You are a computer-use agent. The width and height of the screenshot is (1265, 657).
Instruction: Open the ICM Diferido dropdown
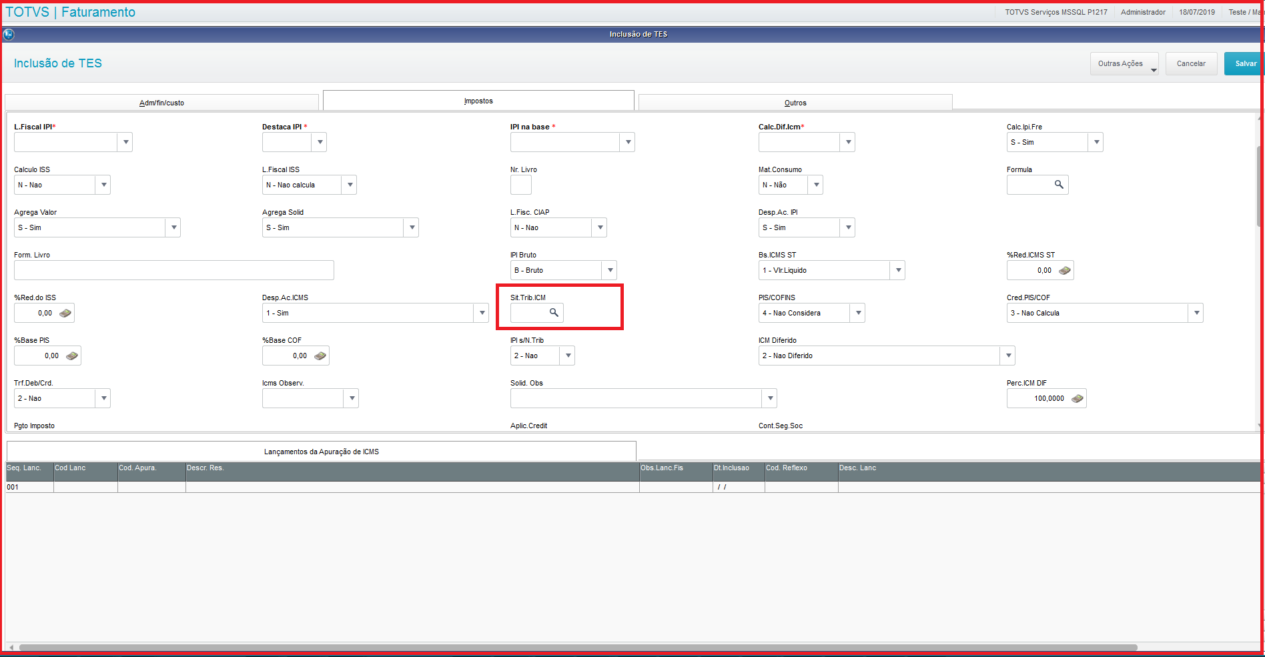(x=1008, y=356)
